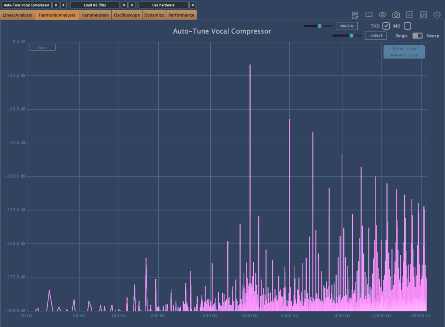Mute the Auto-Tune Vocal Compressor slot
445x327 pixels.
coord(56,5)
